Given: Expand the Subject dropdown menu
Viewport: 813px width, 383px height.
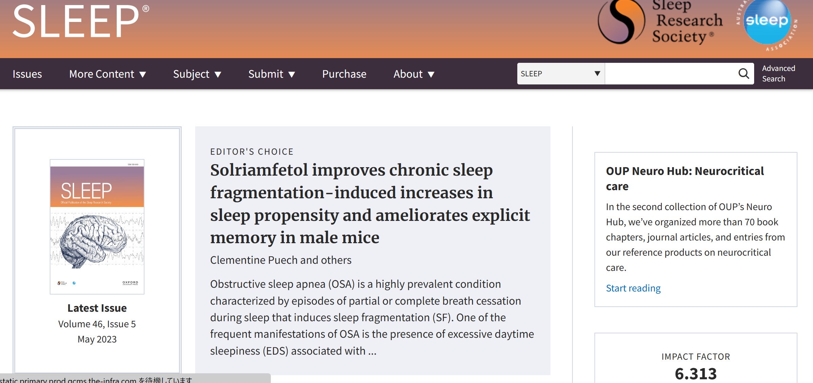Looking at the screenshot, I should (x=197, y=74).
